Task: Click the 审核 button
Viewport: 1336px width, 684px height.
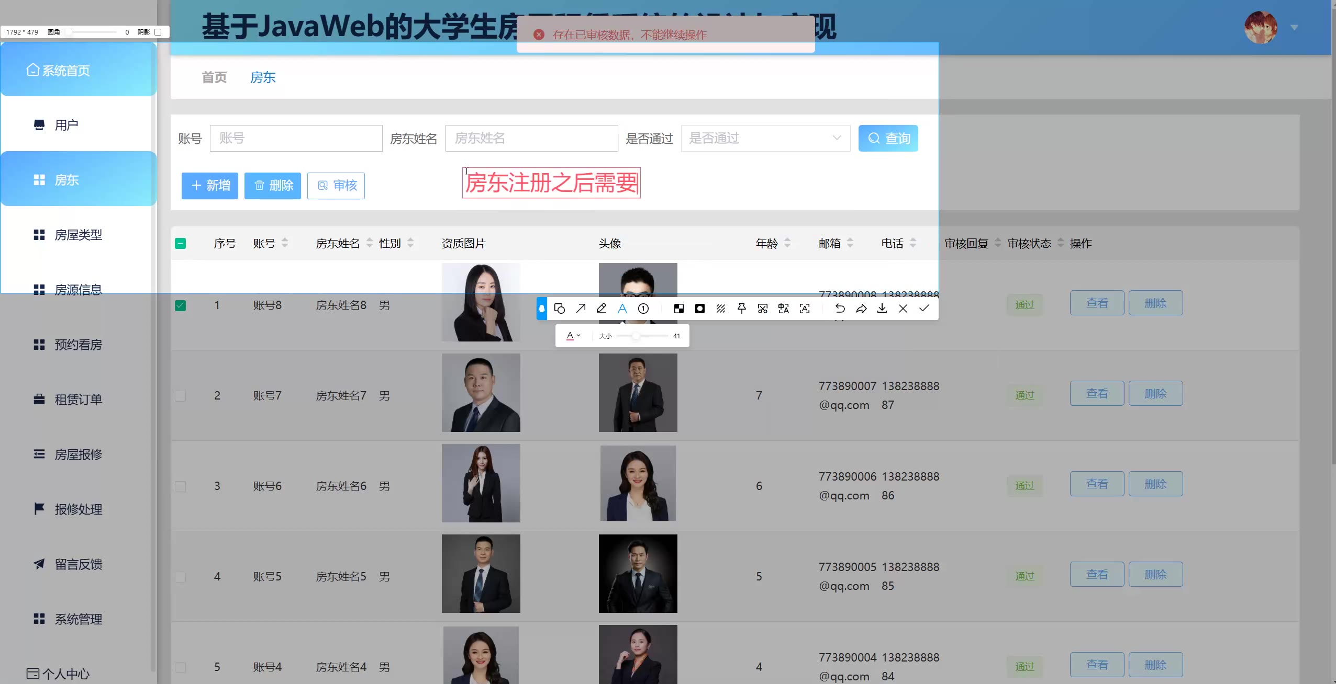Action: (x=336, y=186)
